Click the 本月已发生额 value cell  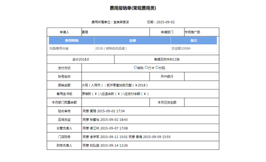point(202,102)
